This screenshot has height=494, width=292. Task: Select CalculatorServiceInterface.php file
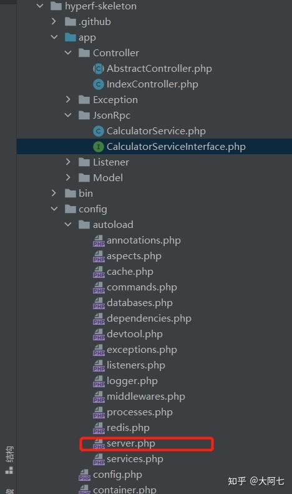pos(176,147)
